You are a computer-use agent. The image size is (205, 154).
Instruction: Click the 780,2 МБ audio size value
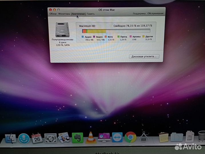tap(89, 40)
